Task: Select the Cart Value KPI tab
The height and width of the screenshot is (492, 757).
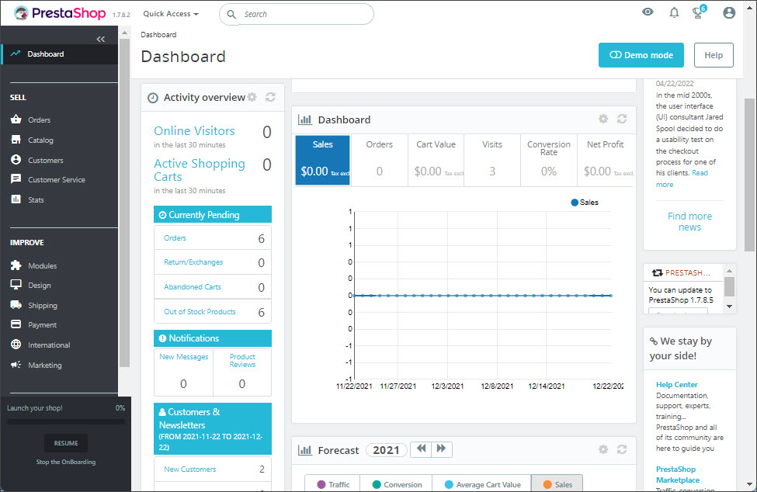Action: pos(436,160)
